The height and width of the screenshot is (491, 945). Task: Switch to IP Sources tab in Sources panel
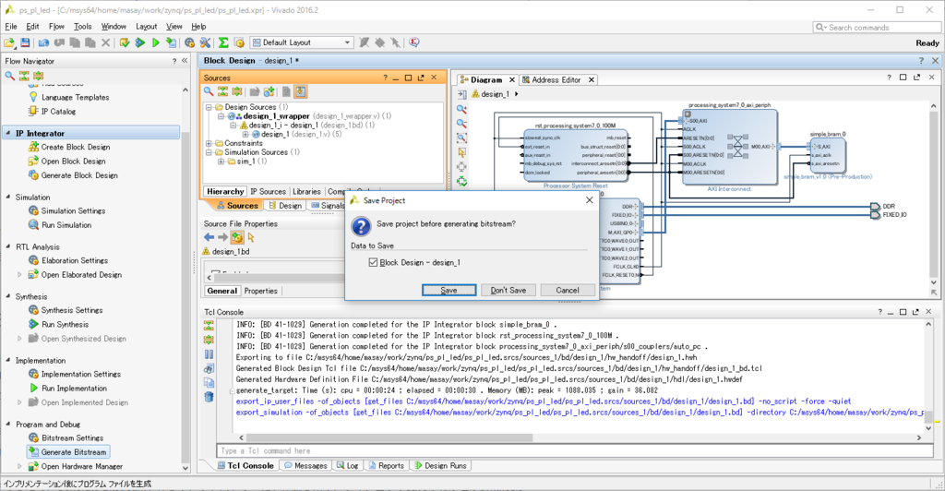[x=268, y=192]
